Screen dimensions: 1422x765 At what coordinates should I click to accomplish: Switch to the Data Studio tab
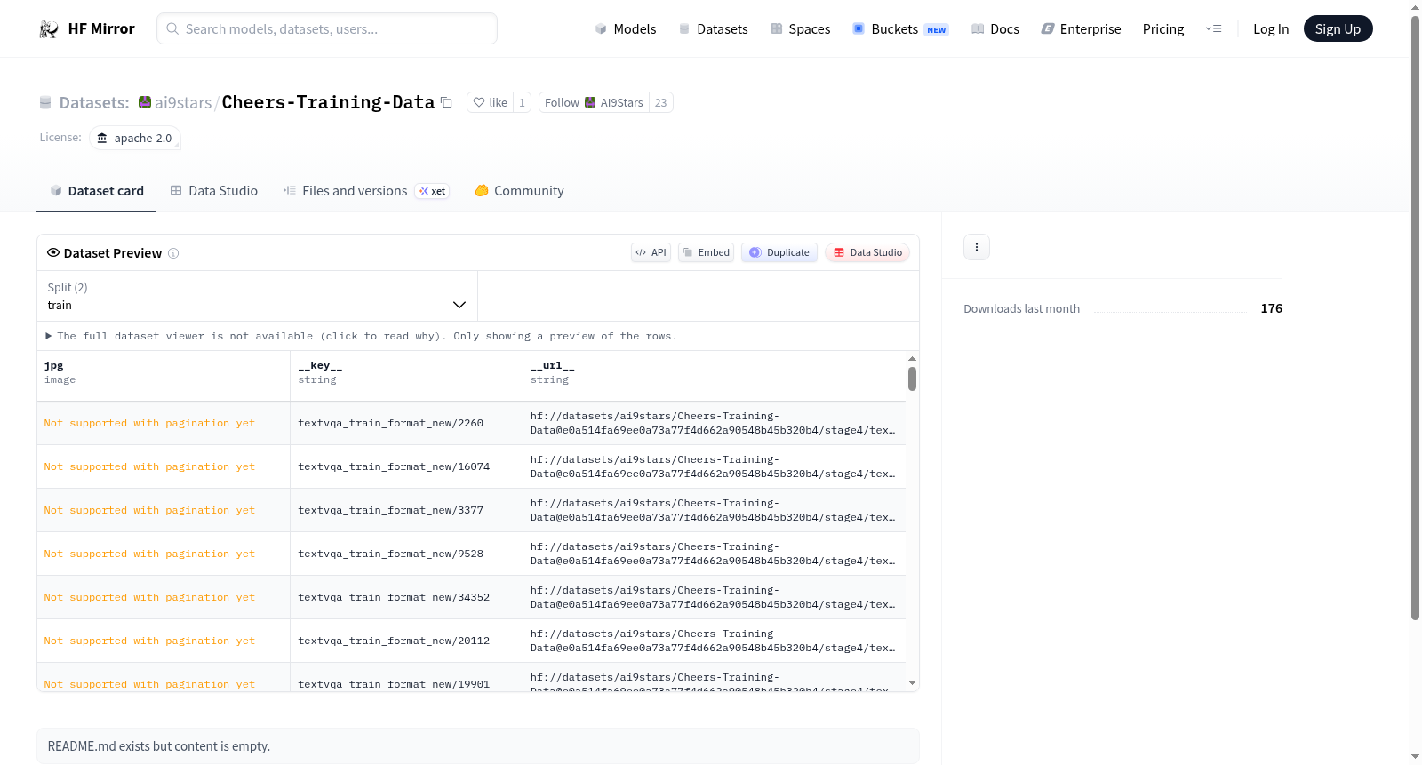pyautogui.click(x=214, y=191)
